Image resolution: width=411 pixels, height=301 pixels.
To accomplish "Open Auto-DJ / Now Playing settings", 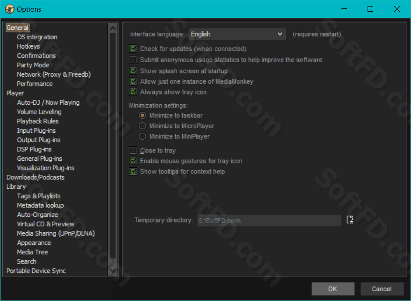I will (x=48, y=103).
